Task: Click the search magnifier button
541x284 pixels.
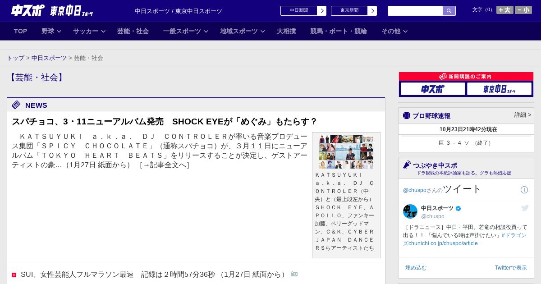Action: [x=449, y=11]
